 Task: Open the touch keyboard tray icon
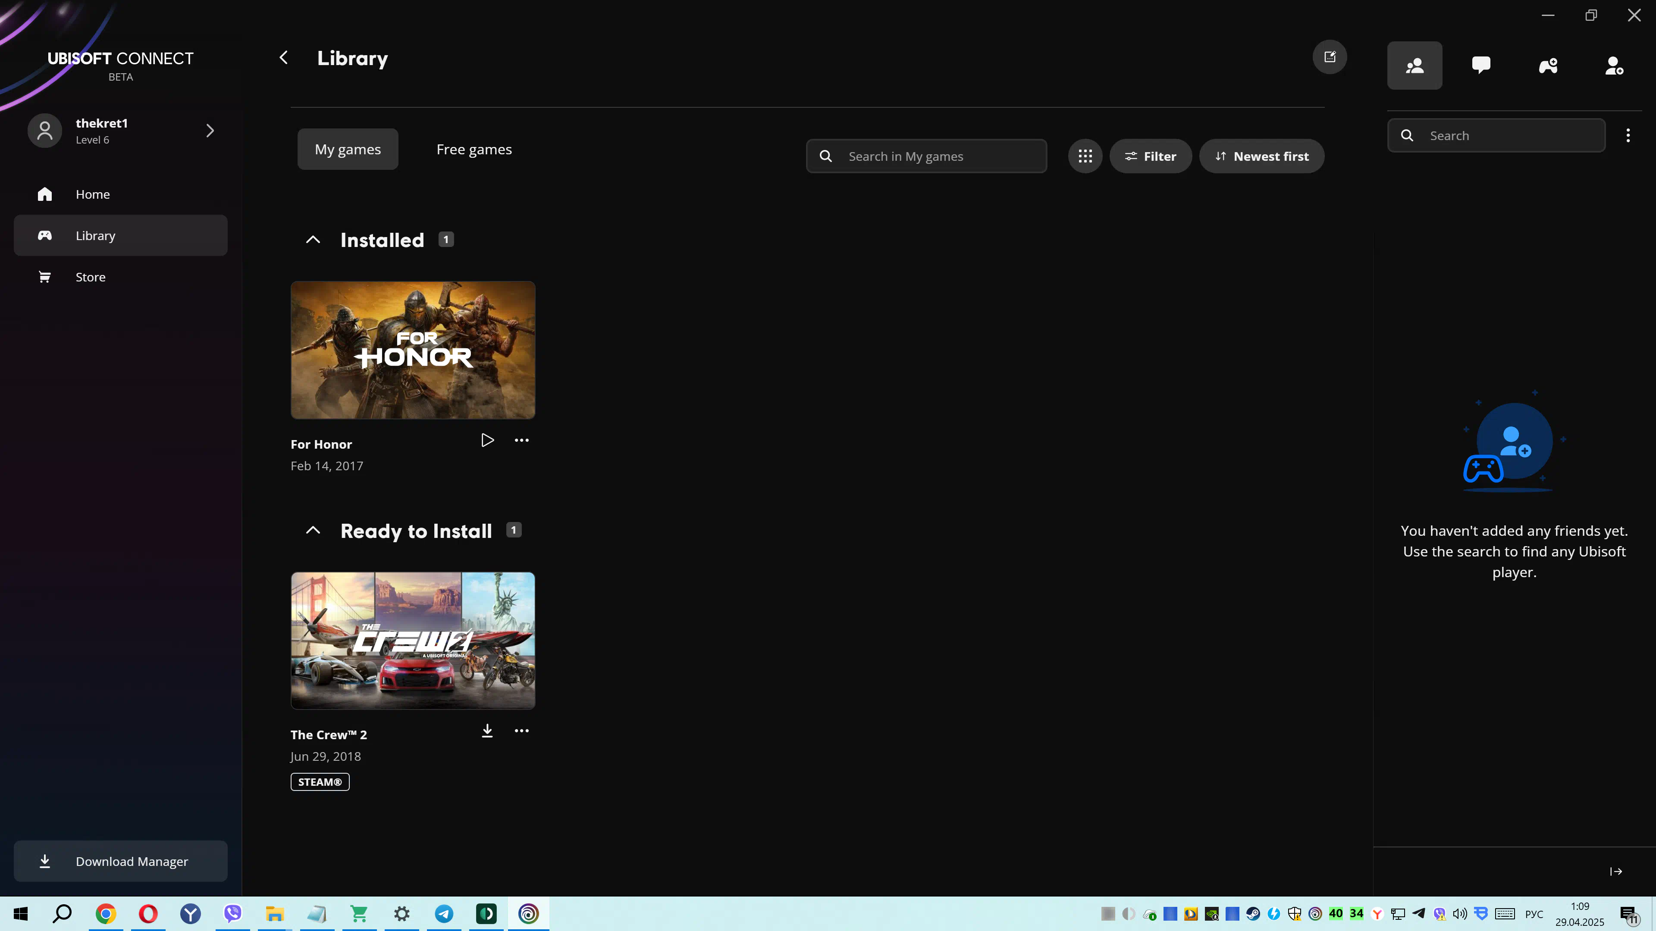pyautogui.click(x=1505, y=914)
